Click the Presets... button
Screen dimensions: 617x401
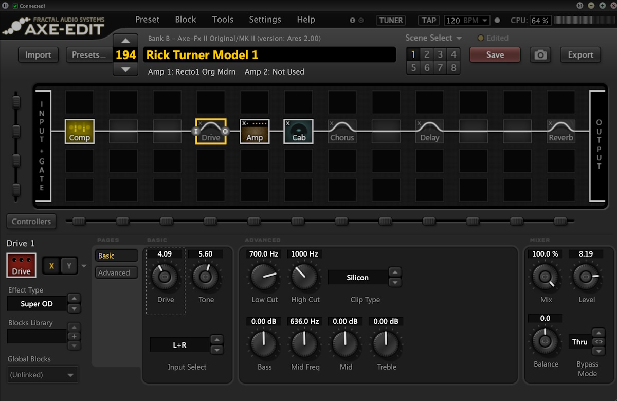[x=89, y=55]
